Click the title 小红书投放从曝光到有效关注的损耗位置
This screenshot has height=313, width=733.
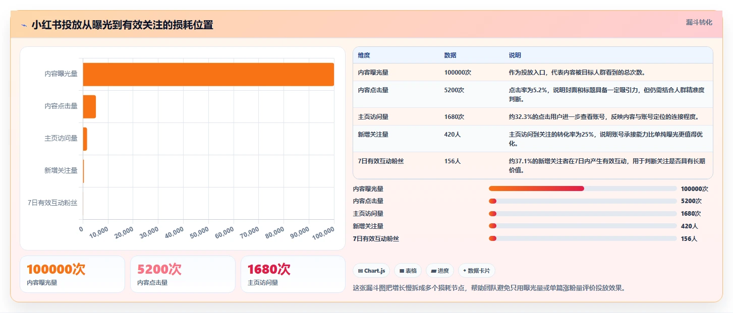122,25
